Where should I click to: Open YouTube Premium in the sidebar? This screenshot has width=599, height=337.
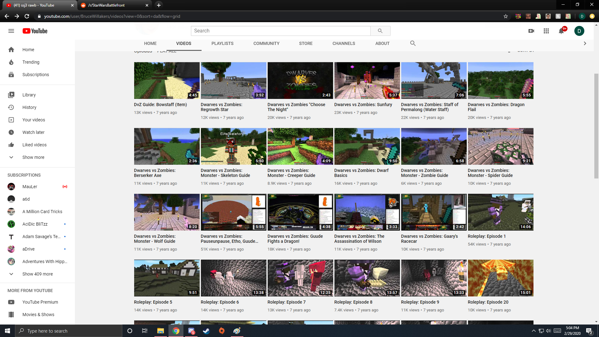click(37, 302)
